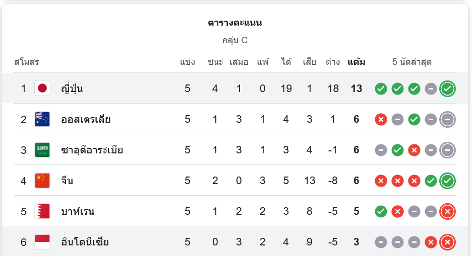472x256 pixels.
Task: Click China's latest win result icon
Action: [x=447, y=181]
